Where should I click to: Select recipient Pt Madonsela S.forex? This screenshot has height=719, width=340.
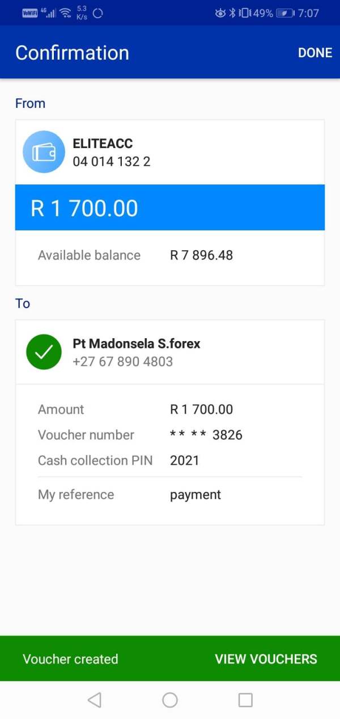click(x=137, y=343)
